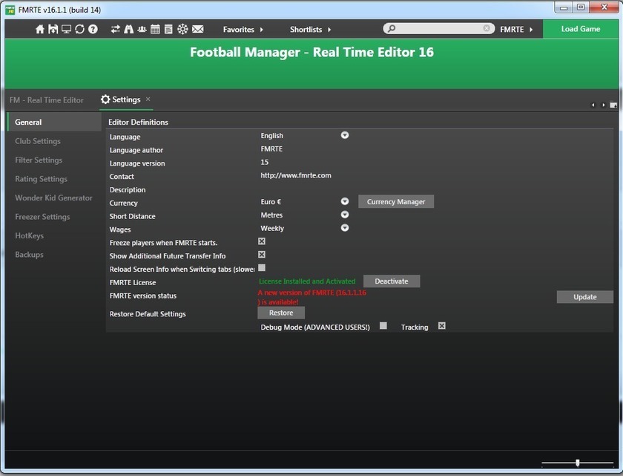Open the Freezer snowflake icon
Viewport: 623px width, 476px height.
point(182,29)
